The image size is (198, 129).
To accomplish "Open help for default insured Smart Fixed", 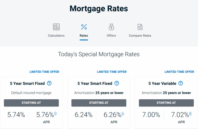I will coord(49,83).
